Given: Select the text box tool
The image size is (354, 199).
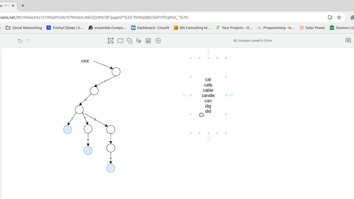Looking at the screenshot, I should (111, 41).
